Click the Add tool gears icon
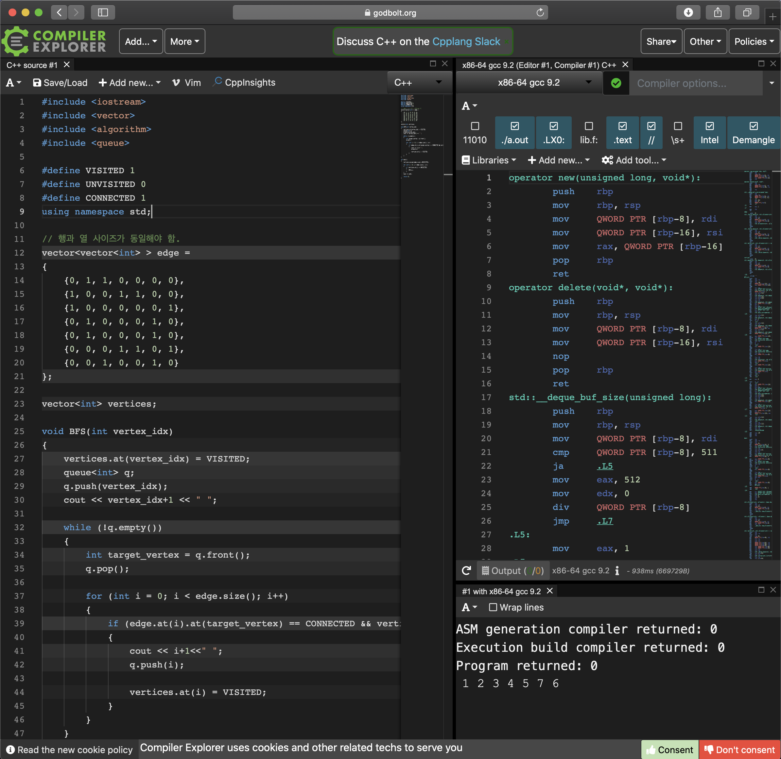This screenshot has height=759, width=781. pos(607,160)
